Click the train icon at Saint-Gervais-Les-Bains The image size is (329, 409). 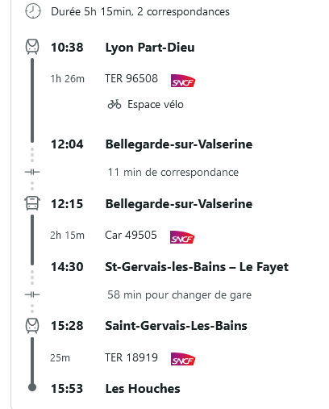pos(32,326)
